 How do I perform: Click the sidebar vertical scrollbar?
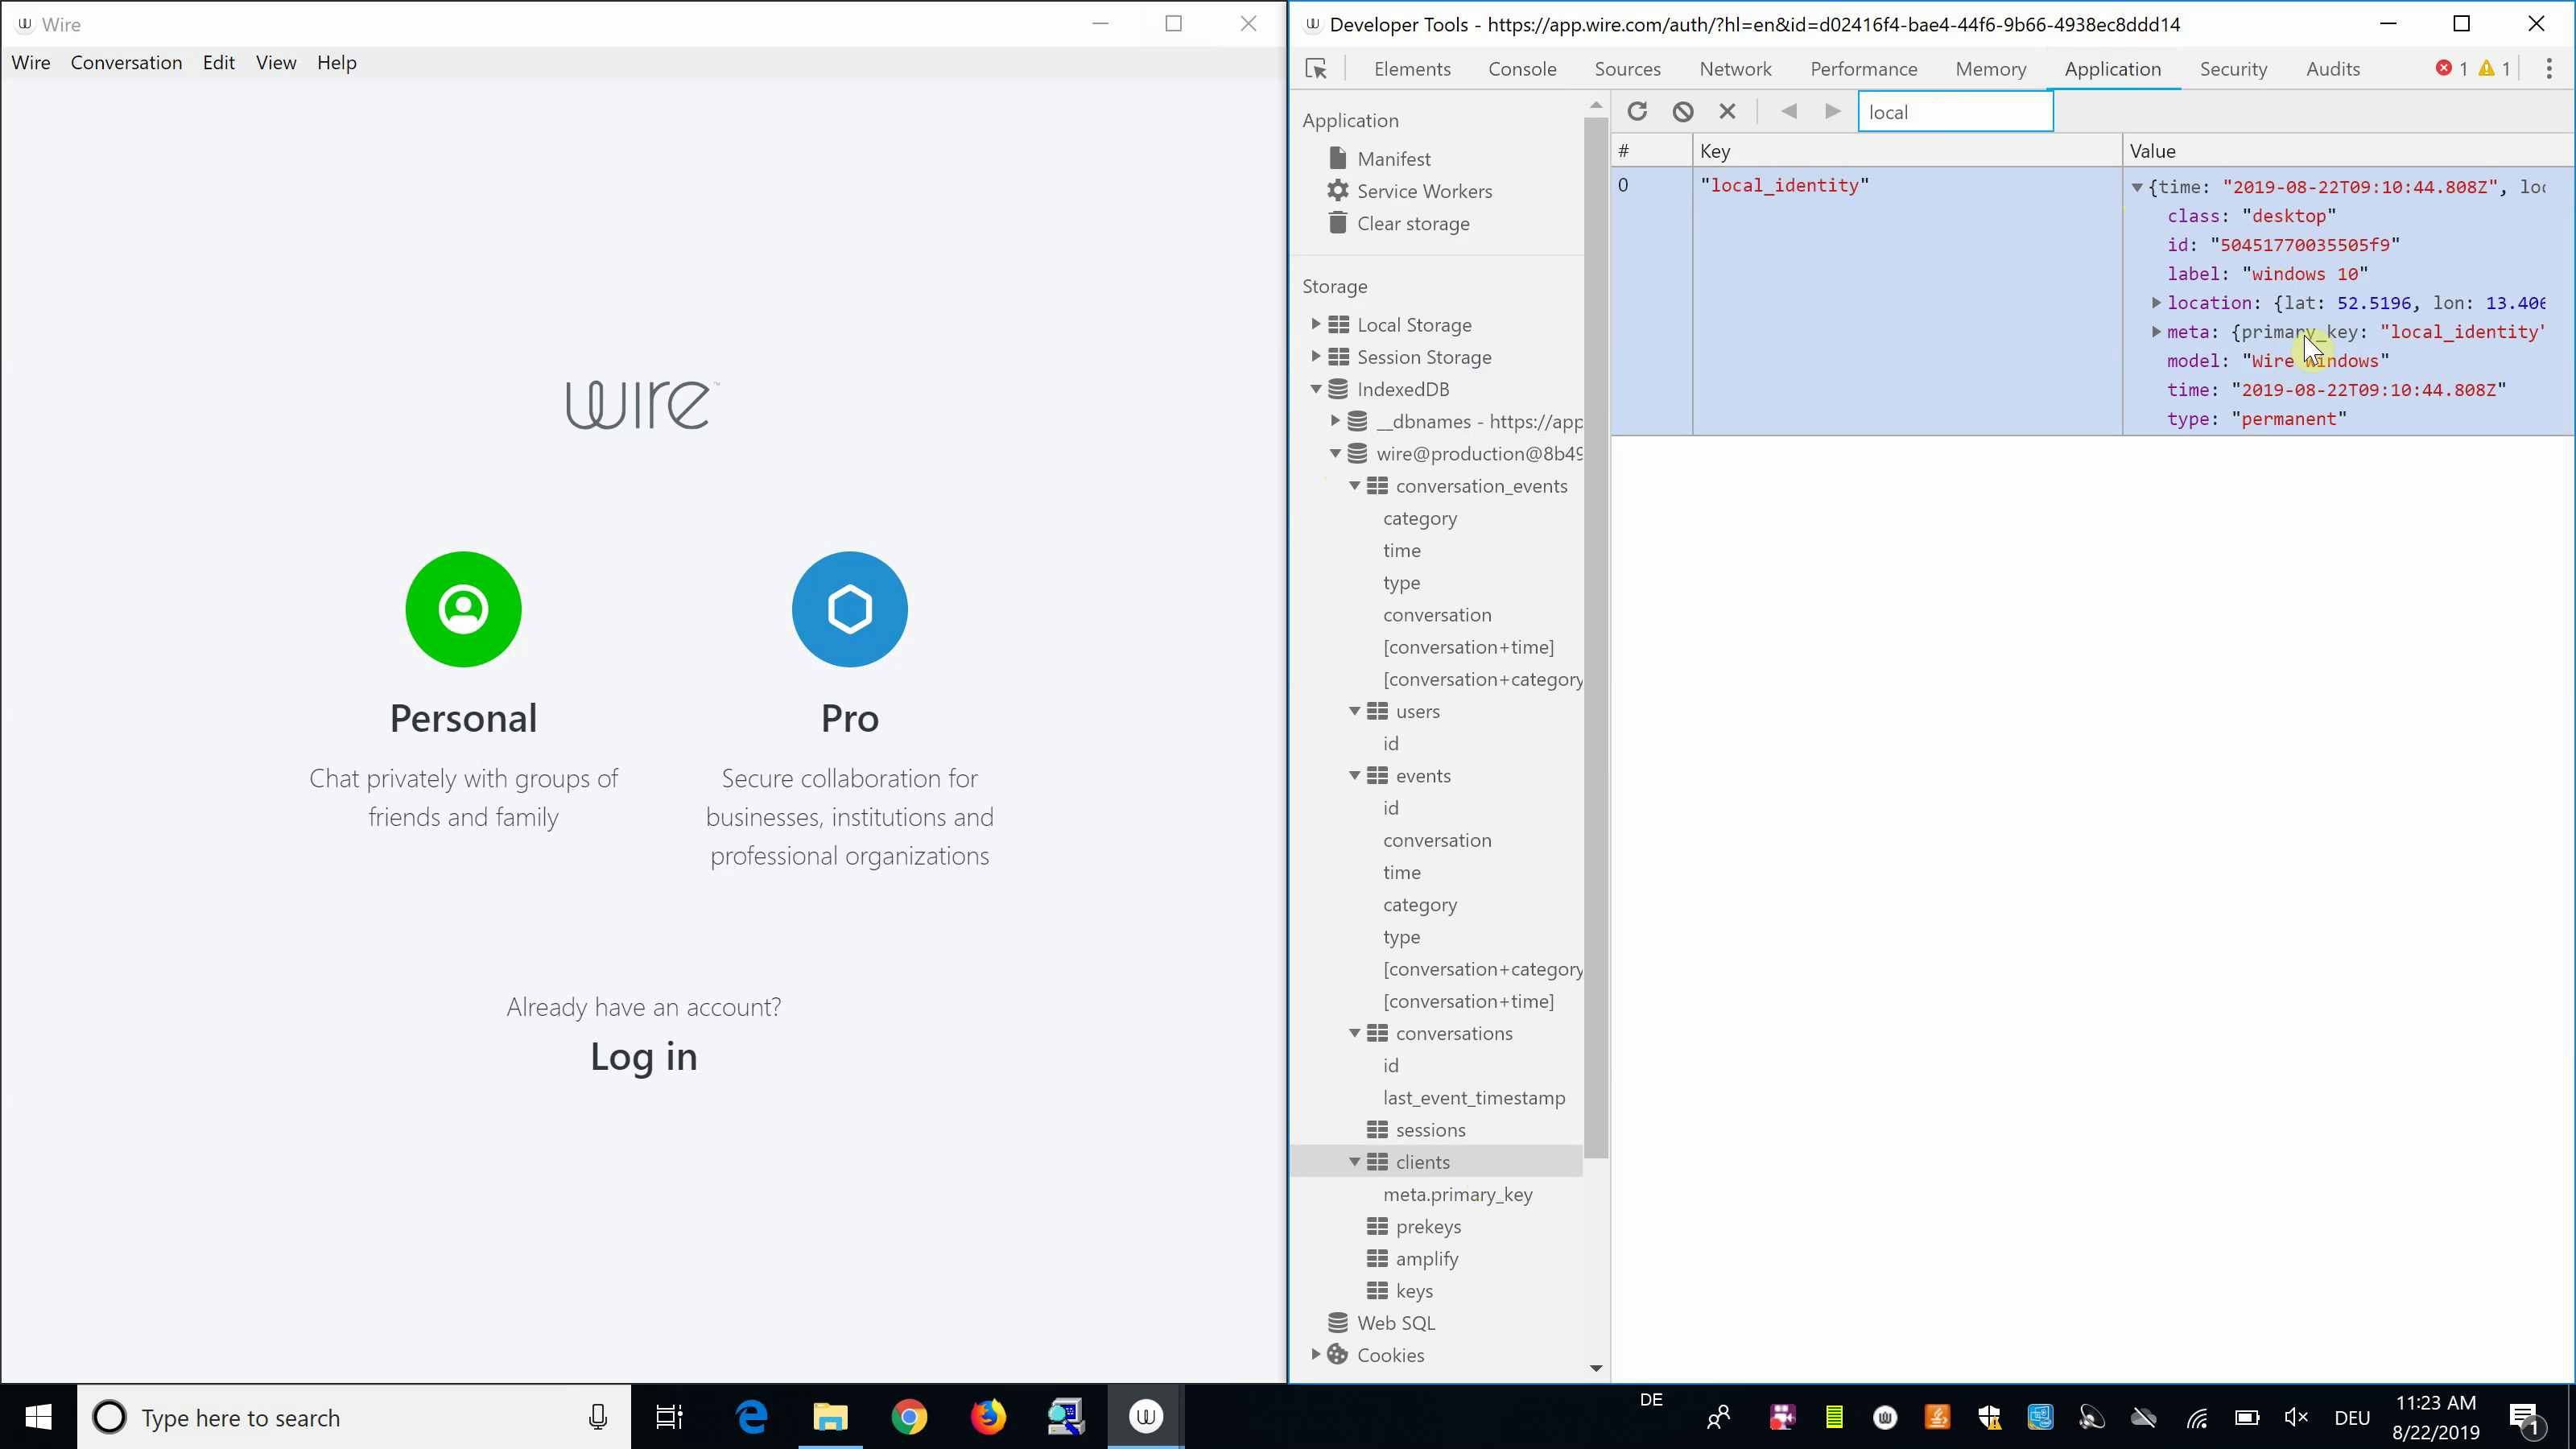(x=1595, y=637)
